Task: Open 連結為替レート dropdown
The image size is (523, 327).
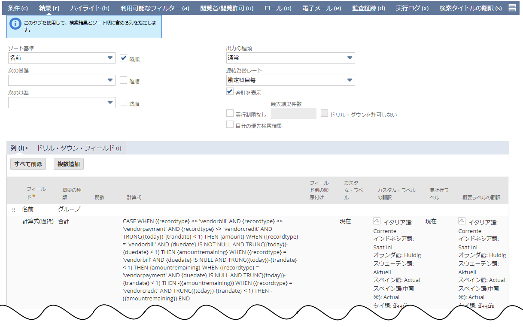Action: (291, 80)
